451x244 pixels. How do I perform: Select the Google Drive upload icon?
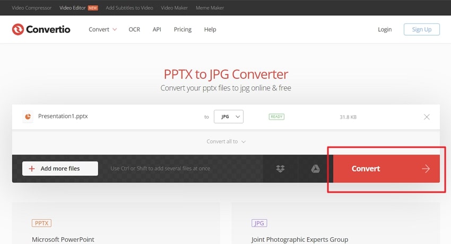pyautogui.click(x=315, y=168)
